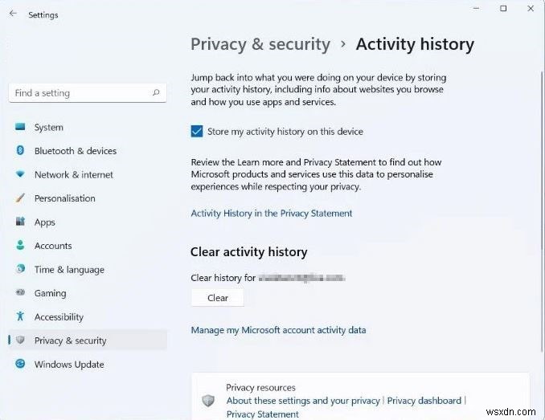Image resolution: width=545 pixels, height=420 pixels.
Task: Click the System monitor icon
Action: tap(20, 127)
